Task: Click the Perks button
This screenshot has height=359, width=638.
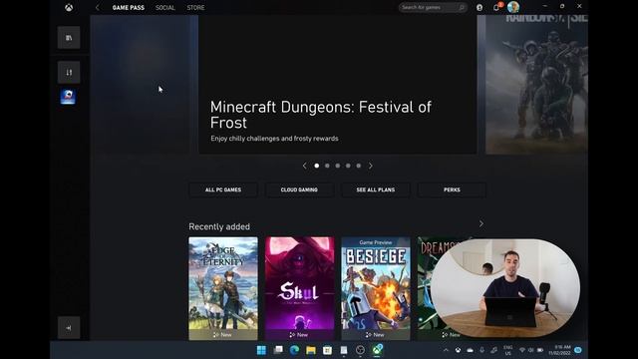Action: (x=452, y=189)
